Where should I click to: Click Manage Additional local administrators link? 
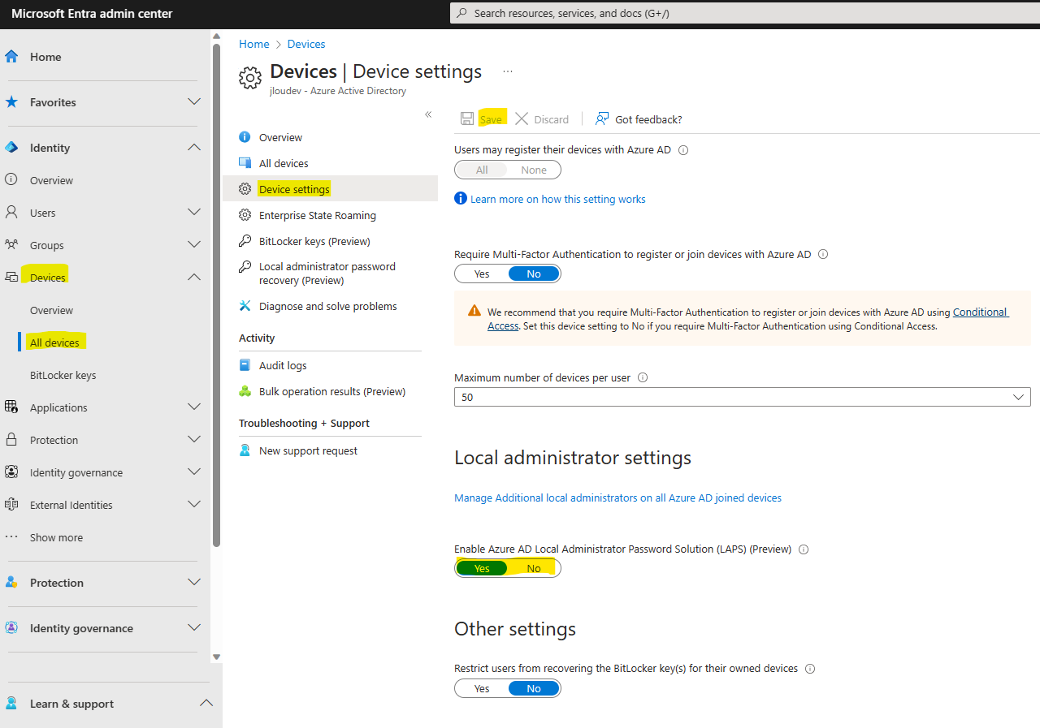(x=617, y=498)
